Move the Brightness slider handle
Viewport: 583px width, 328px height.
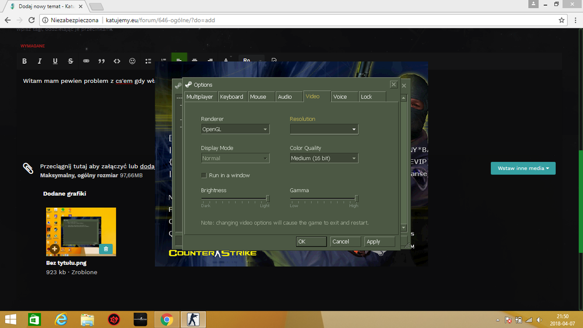[268, 198]
